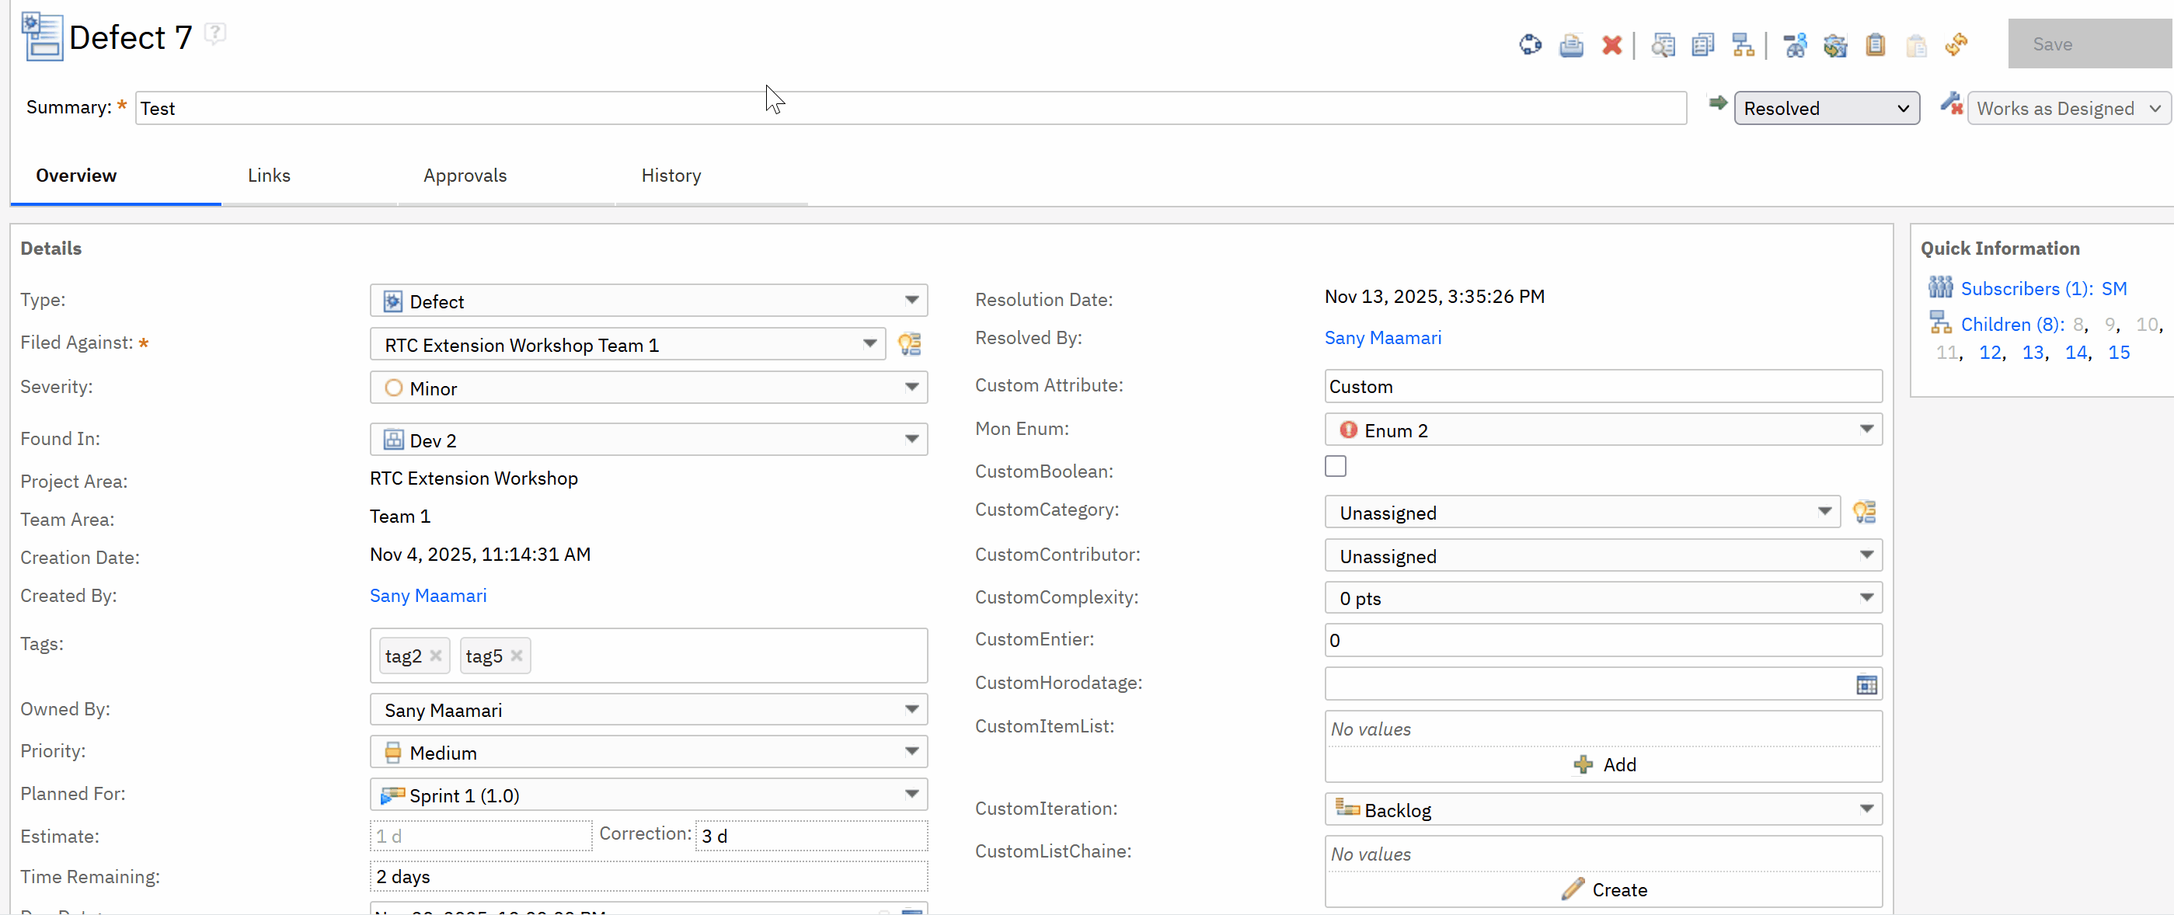
Task: Expand Filed Against dropdown
Action: 628,344
